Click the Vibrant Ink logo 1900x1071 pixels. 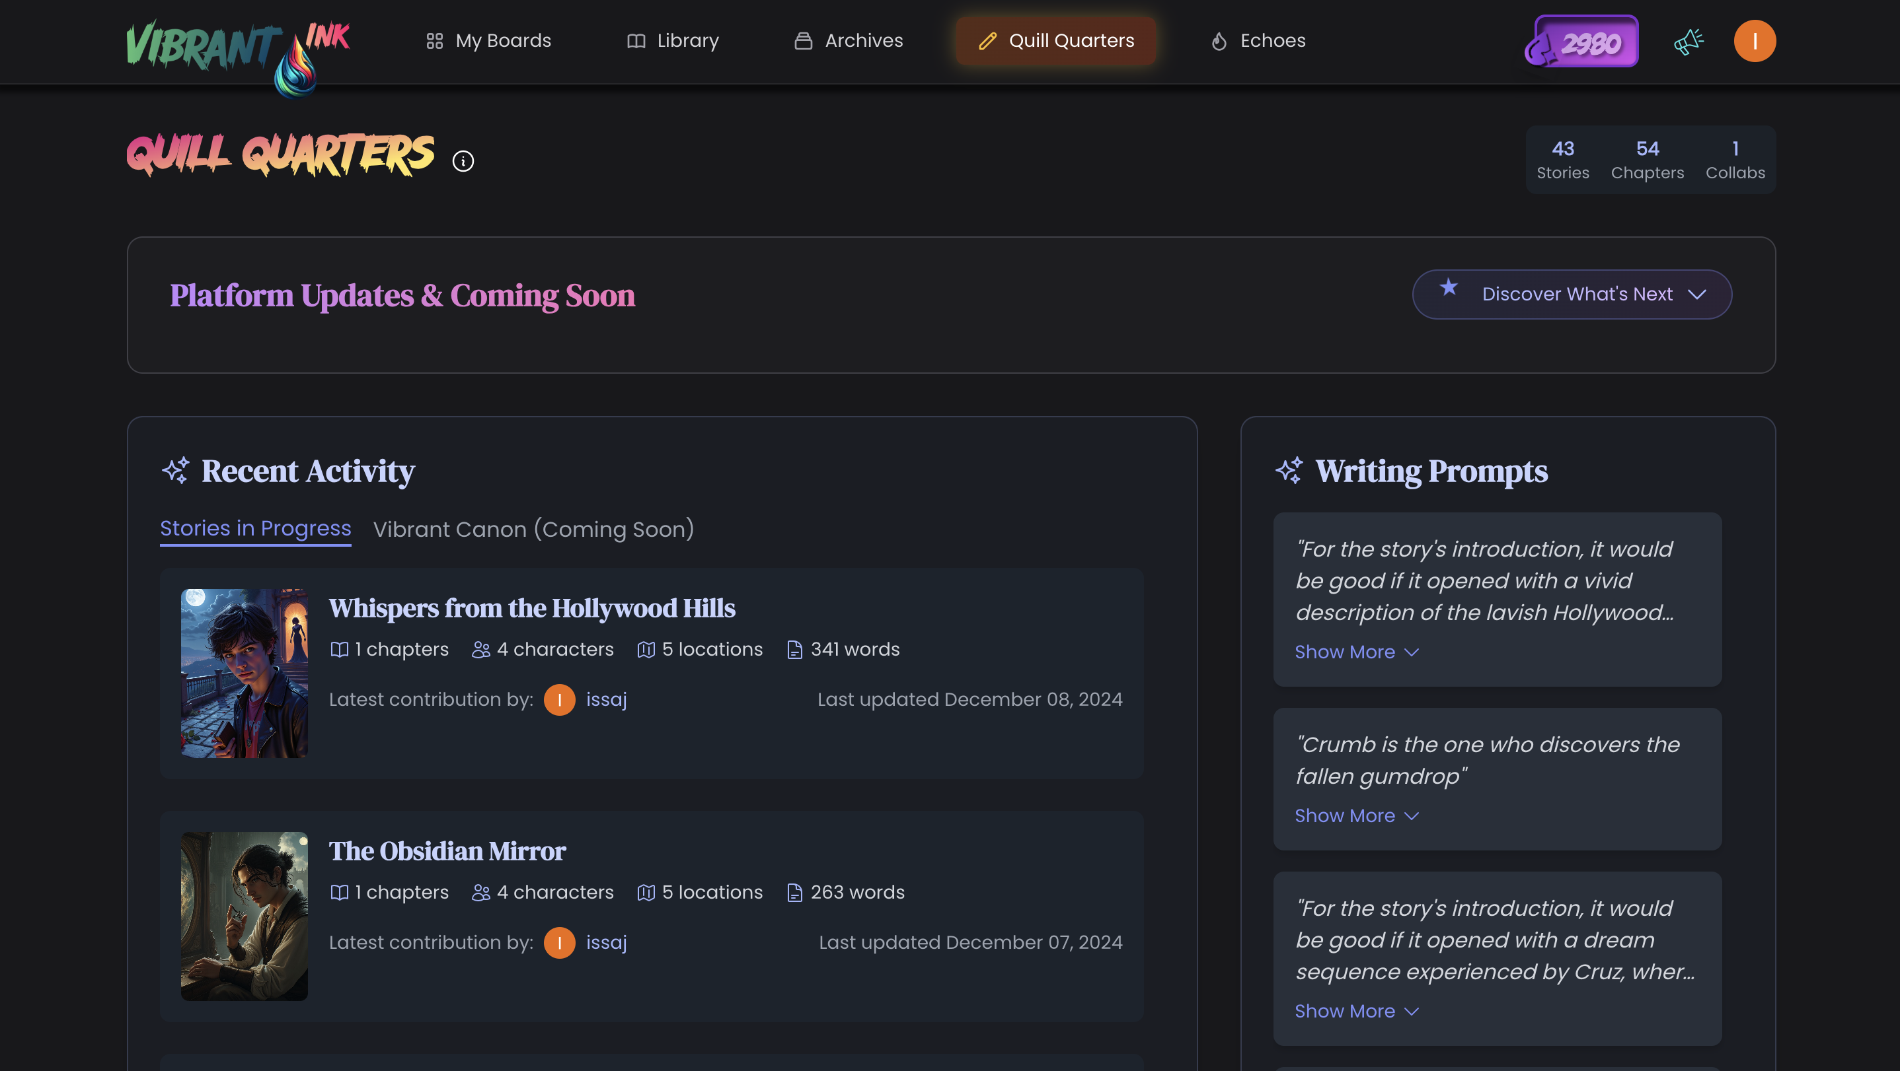(x=237, y=52)
